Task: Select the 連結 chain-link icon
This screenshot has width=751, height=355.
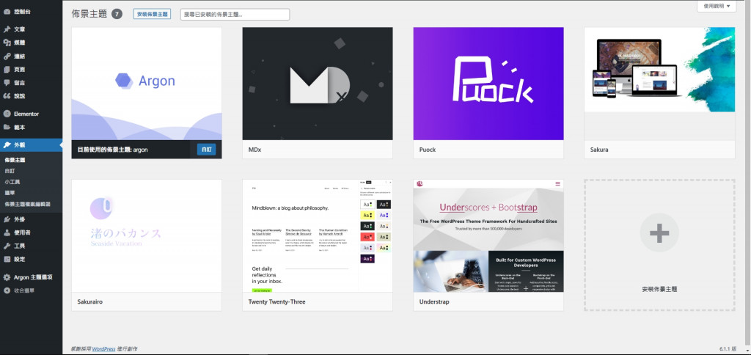Action: pyautogui.click(x=7, y=56)
